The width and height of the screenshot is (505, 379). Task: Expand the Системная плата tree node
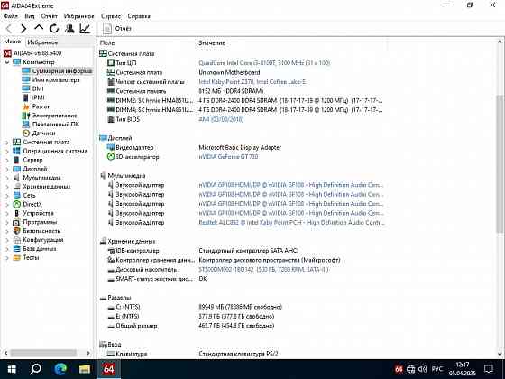[7, 143]
